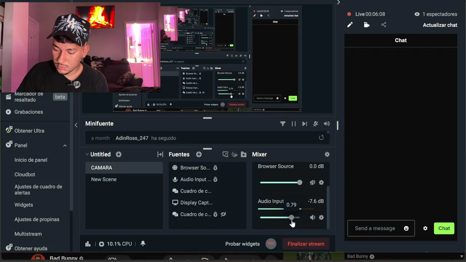This screenshot has height=262, width=466.
Task: Open Cloudbot
Action: pos(25,175)
